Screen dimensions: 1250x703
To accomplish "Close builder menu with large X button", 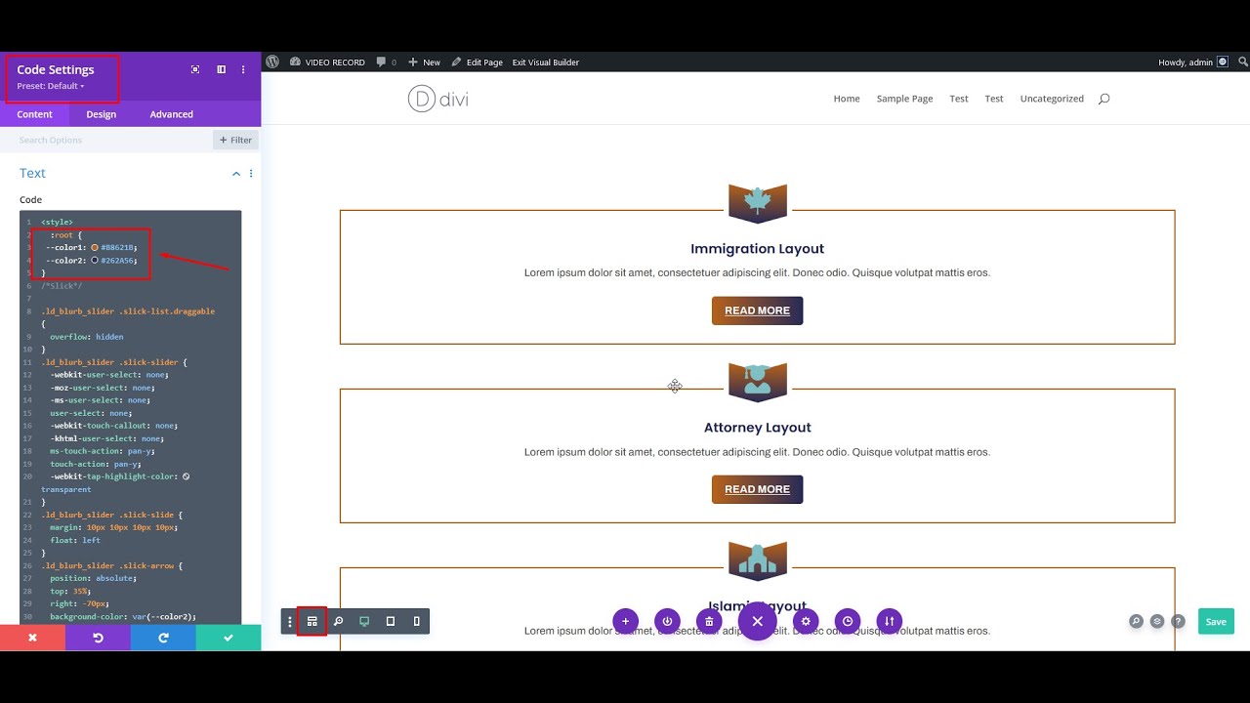I will point(757,621).
